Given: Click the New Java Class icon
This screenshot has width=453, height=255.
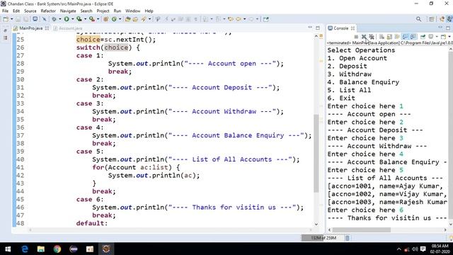Looking at the screenshot, I should [x=114, y=19].
